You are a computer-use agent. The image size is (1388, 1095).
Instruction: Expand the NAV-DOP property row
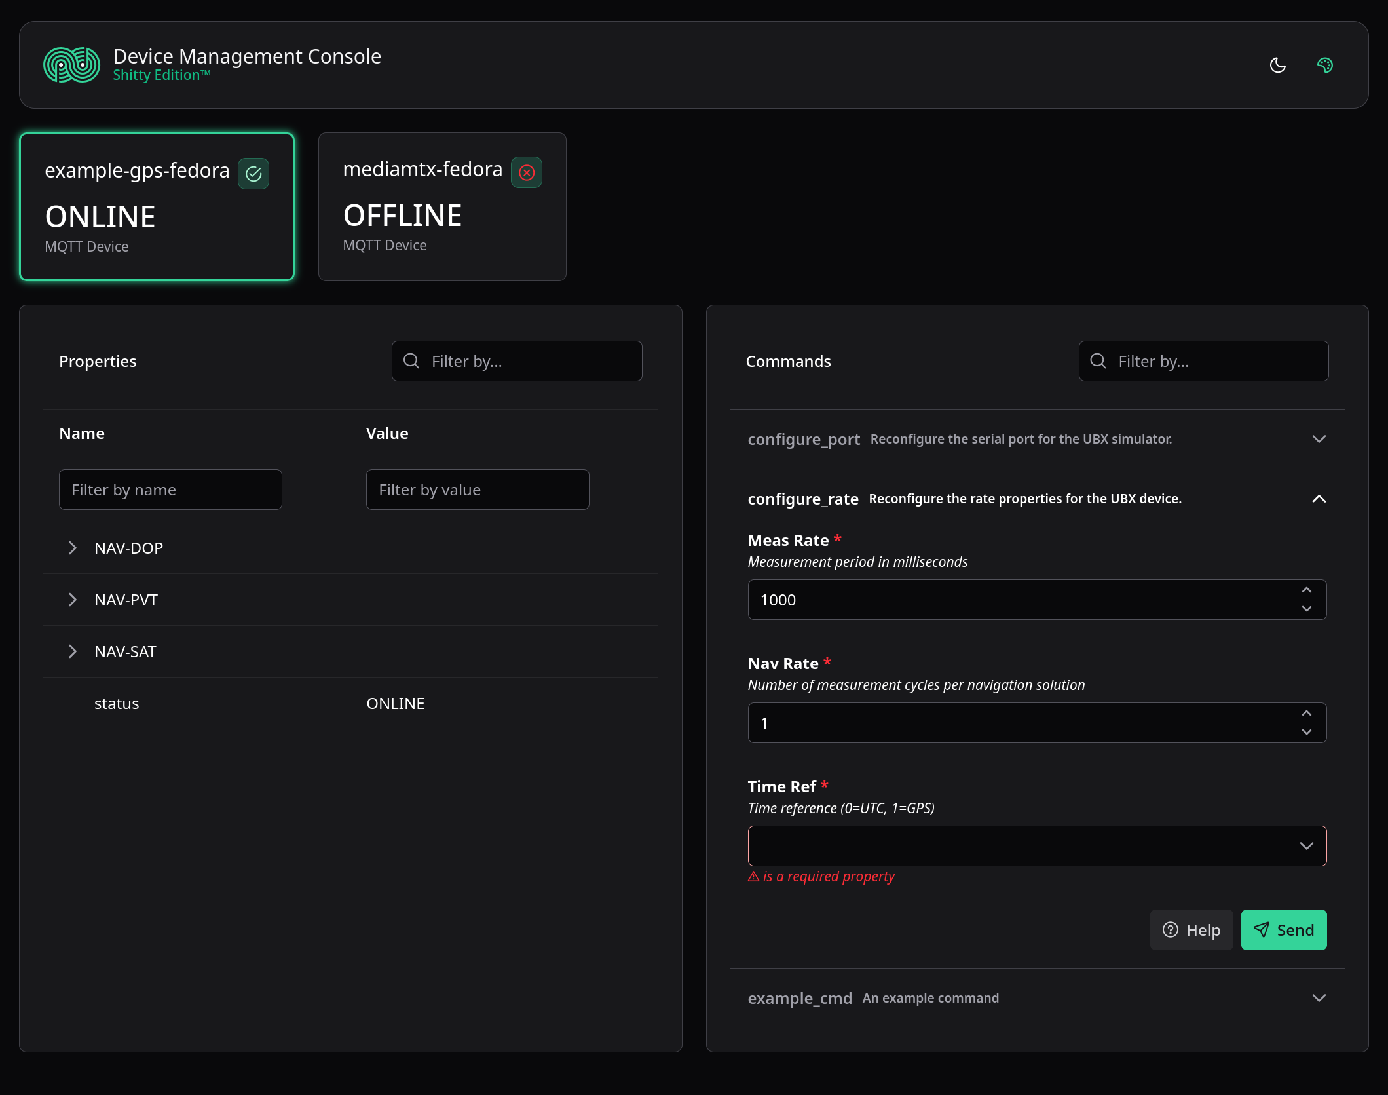tap(73, 548)
